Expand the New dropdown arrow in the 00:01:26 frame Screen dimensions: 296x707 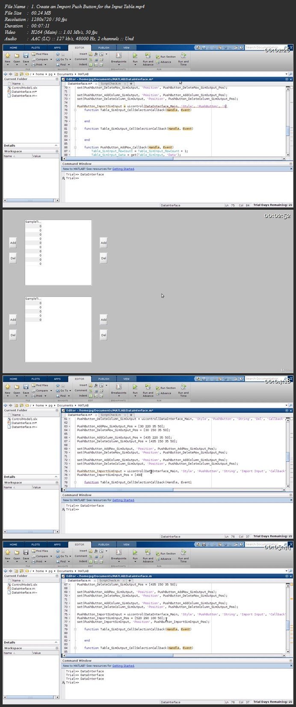pos(7,65)
